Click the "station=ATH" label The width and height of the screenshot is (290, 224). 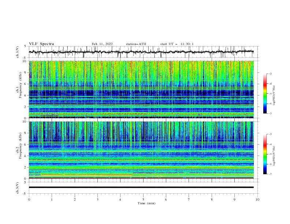(x=136, y=44)
